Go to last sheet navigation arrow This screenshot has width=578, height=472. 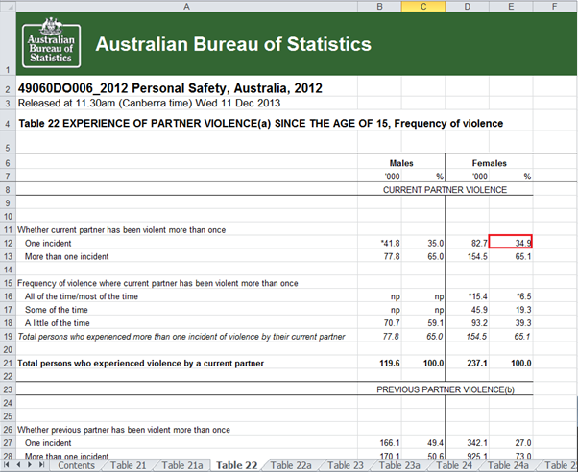(x=41, y=465)
